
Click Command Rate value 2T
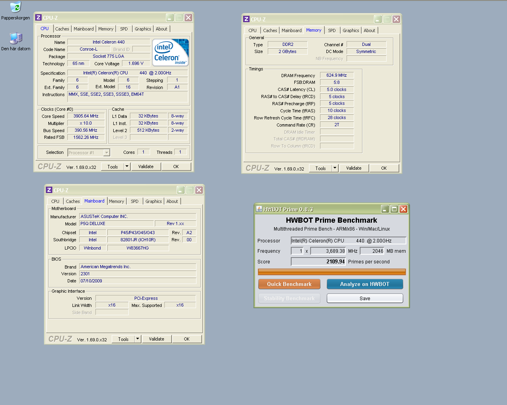tap(337, 125)
